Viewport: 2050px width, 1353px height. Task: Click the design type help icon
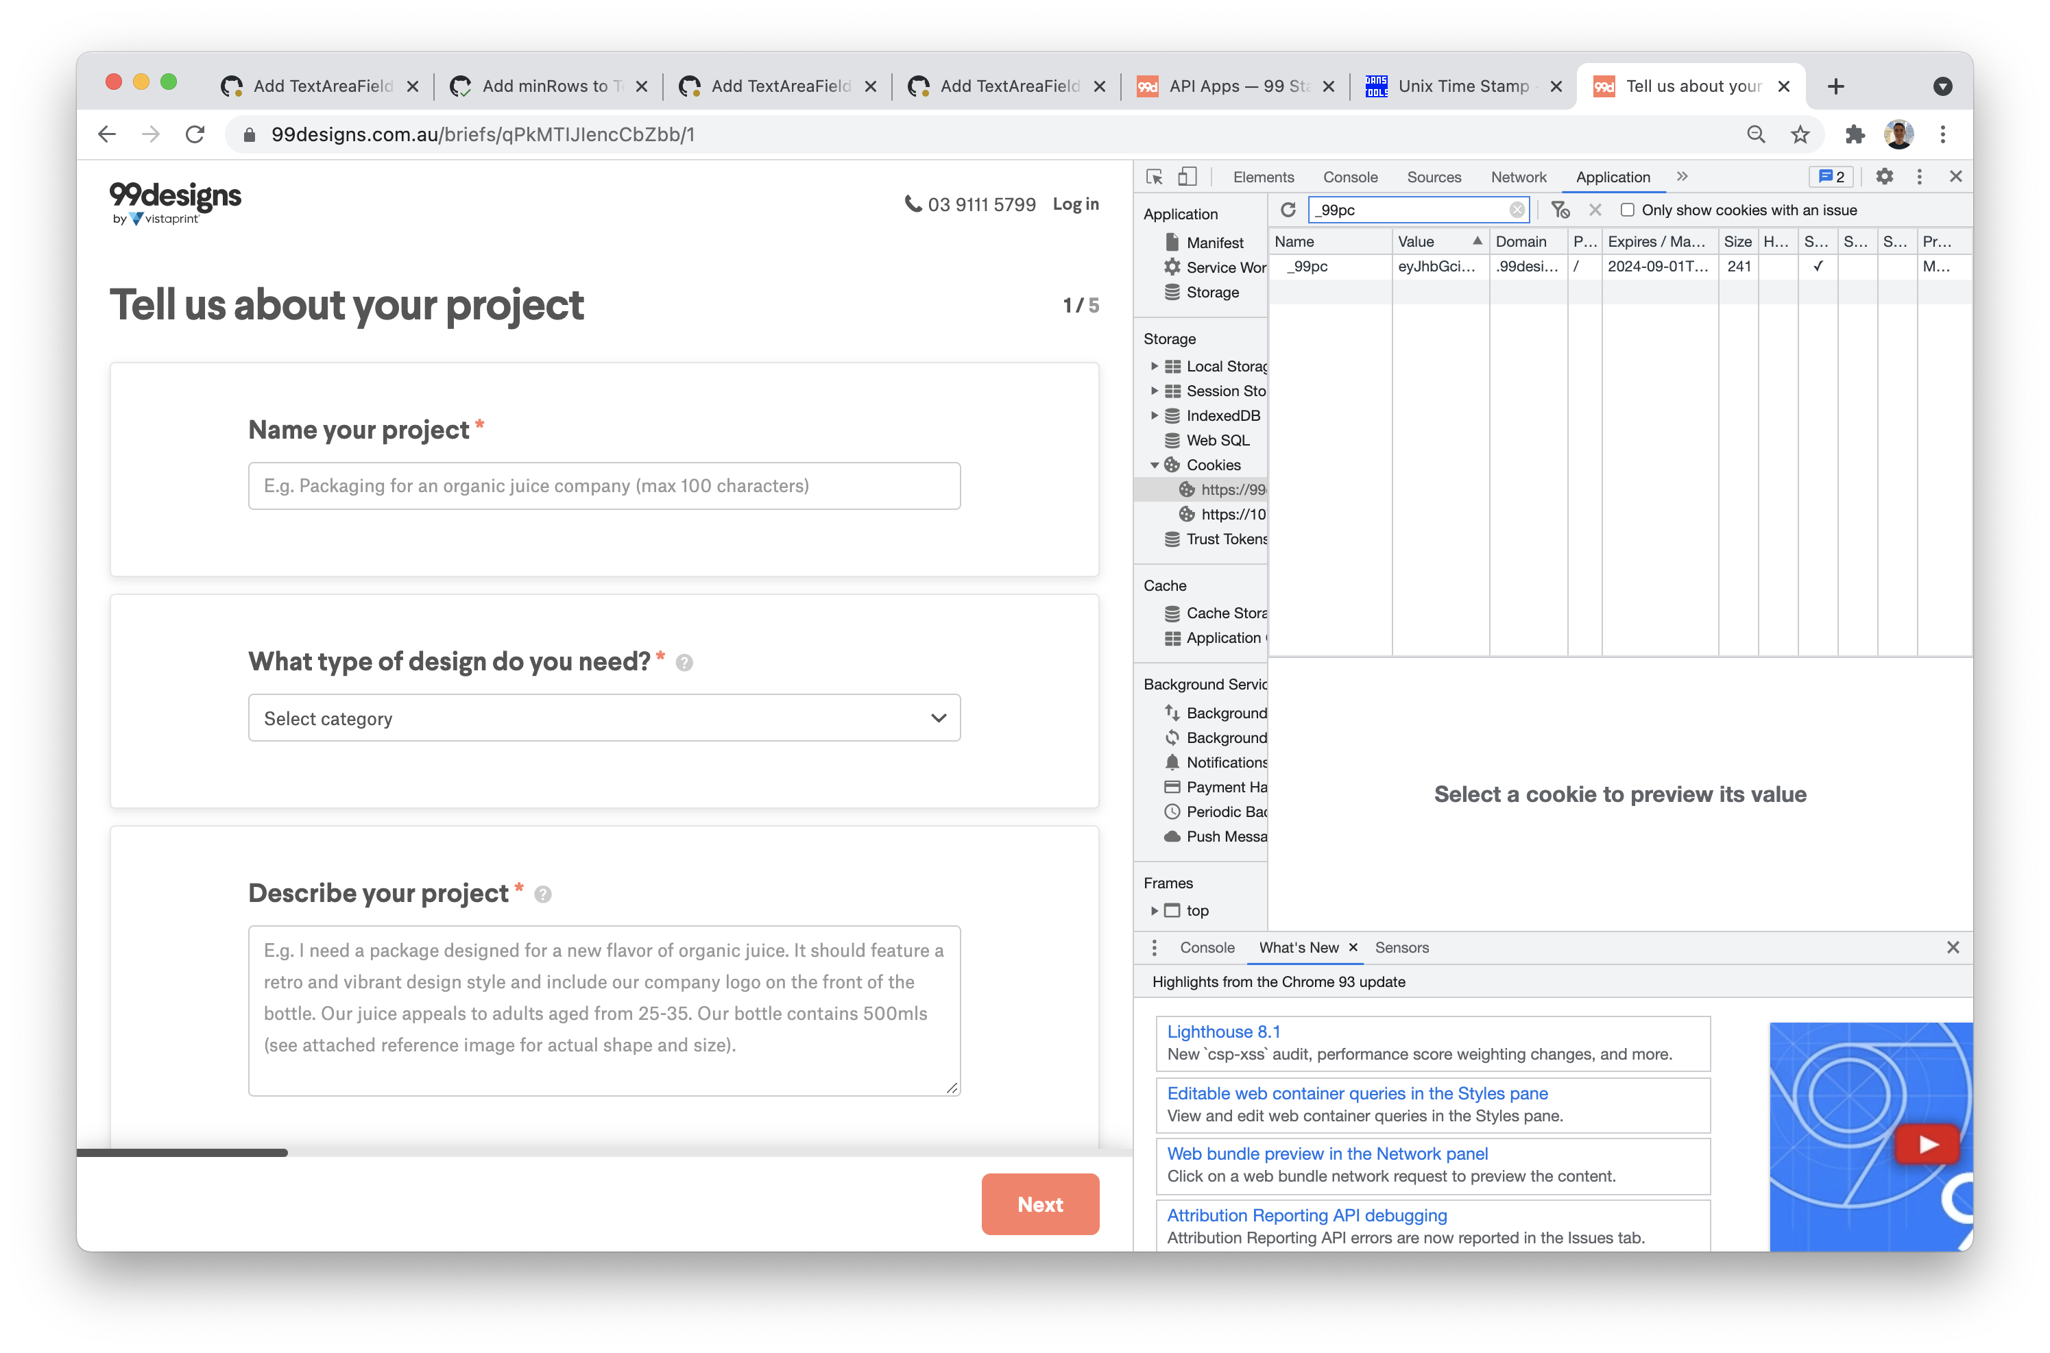[x=684, y=663]
